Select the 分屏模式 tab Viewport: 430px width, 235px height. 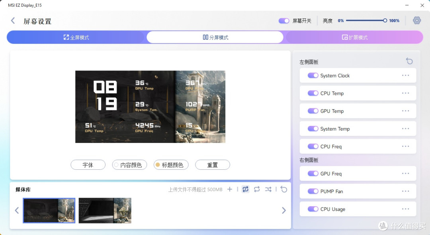[x=215, y=37]
